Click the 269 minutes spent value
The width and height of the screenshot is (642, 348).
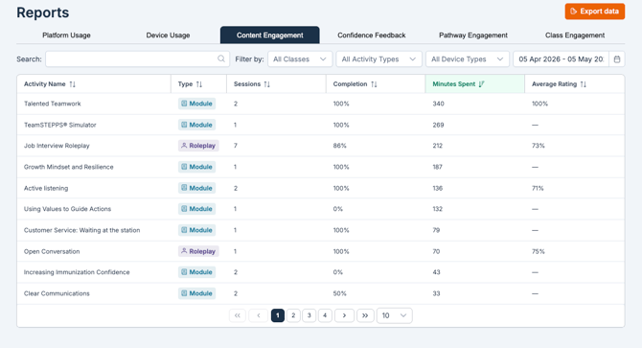pyautogui.click(x=438, y=125)
